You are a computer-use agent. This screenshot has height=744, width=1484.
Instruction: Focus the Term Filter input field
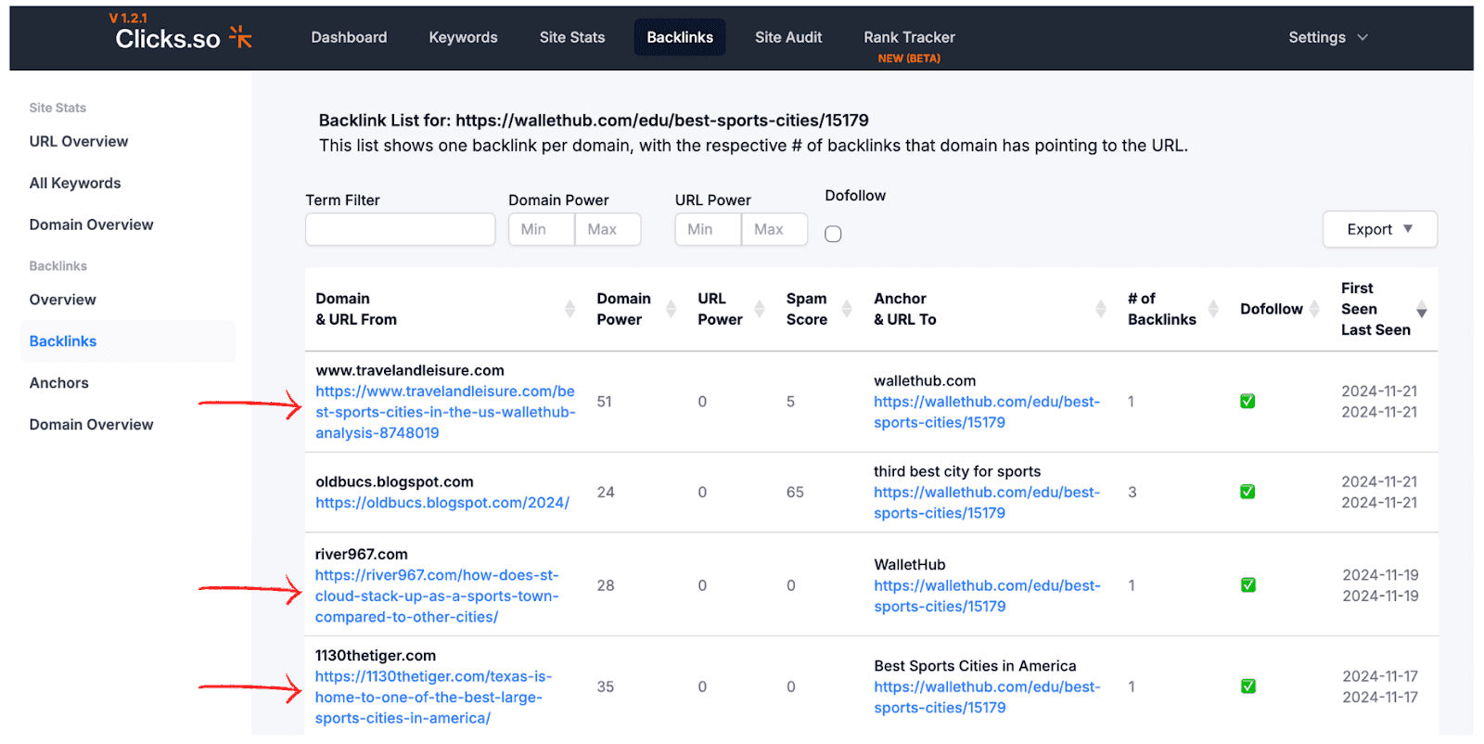401,229
